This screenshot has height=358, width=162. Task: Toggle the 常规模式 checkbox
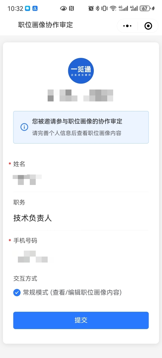pos(17,292)
